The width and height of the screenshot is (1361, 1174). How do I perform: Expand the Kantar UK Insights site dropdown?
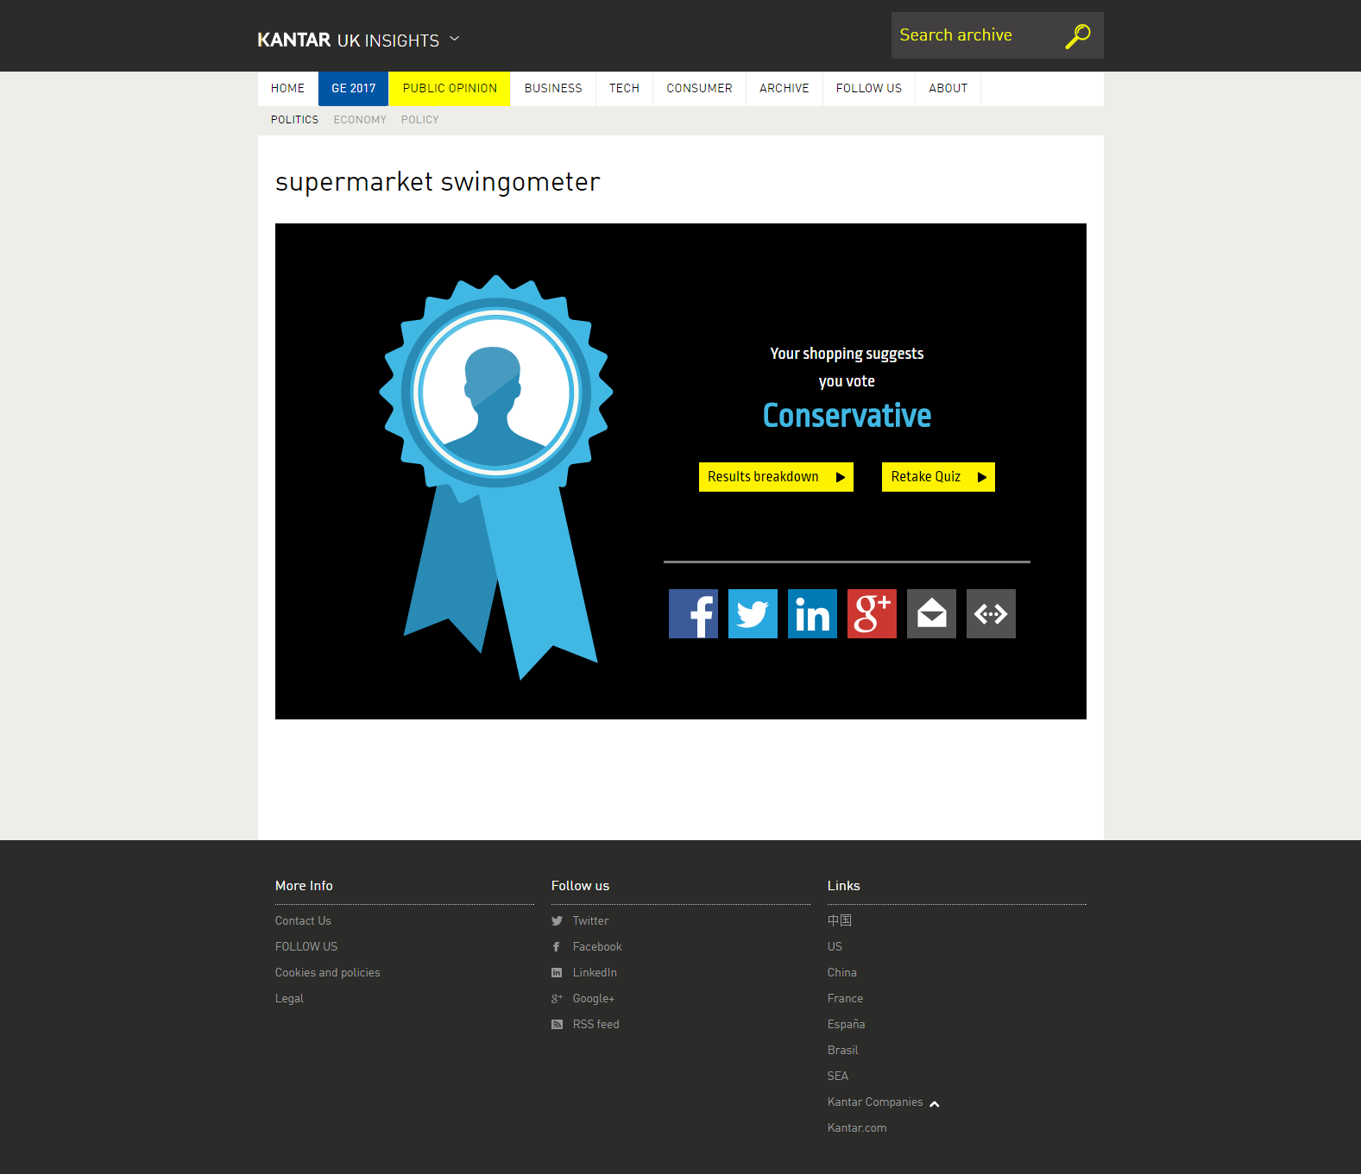[455, 39]
